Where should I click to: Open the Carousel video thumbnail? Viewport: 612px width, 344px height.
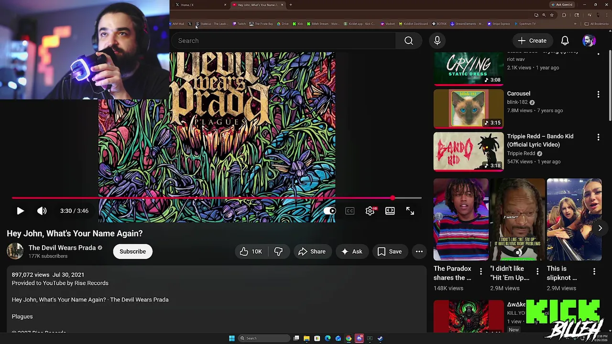[469, 108]
